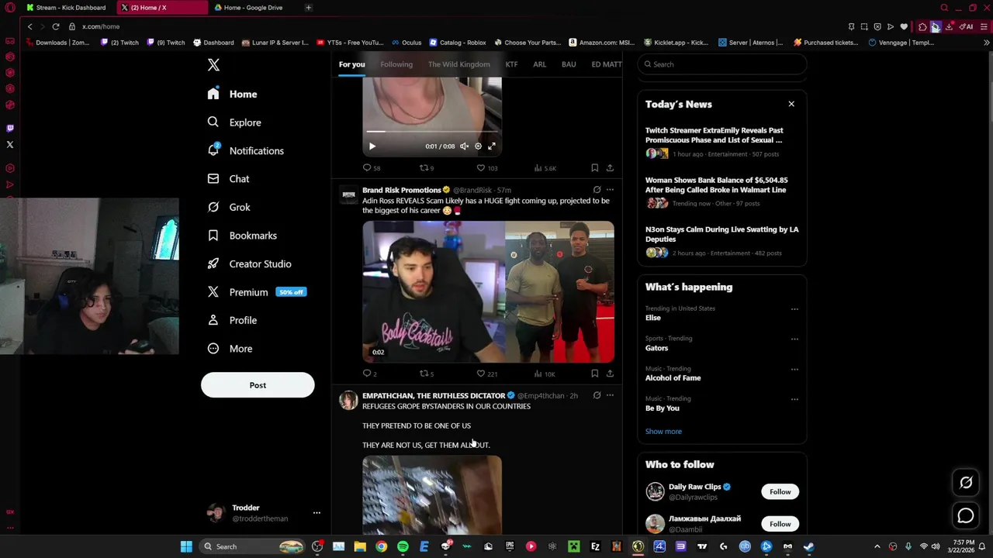Open Twitch Streamer ExtraEmily news story
993x558 pixels.
(722, 143)
